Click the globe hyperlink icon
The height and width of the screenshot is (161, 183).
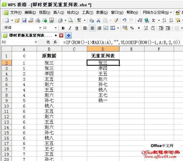(147, 21)
